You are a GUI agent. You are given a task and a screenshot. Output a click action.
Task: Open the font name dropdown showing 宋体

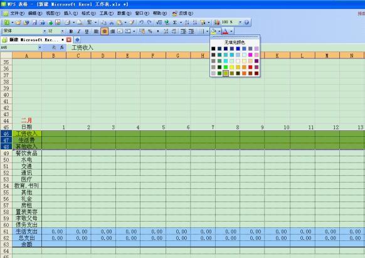click(45, 31)
